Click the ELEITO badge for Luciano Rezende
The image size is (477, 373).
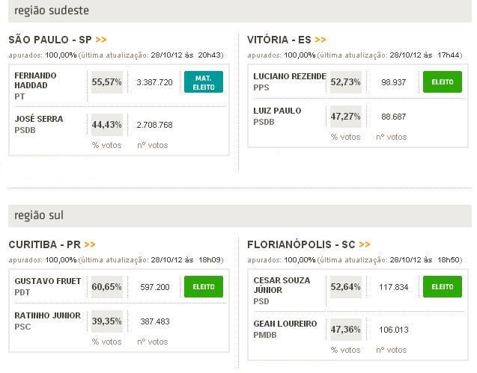442,82
